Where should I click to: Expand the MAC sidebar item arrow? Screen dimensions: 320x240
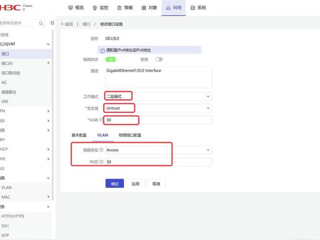tap(48, 197)
